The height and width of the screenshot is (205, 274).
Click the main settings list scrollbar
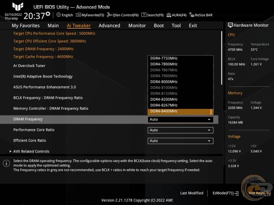pos(222,58)
